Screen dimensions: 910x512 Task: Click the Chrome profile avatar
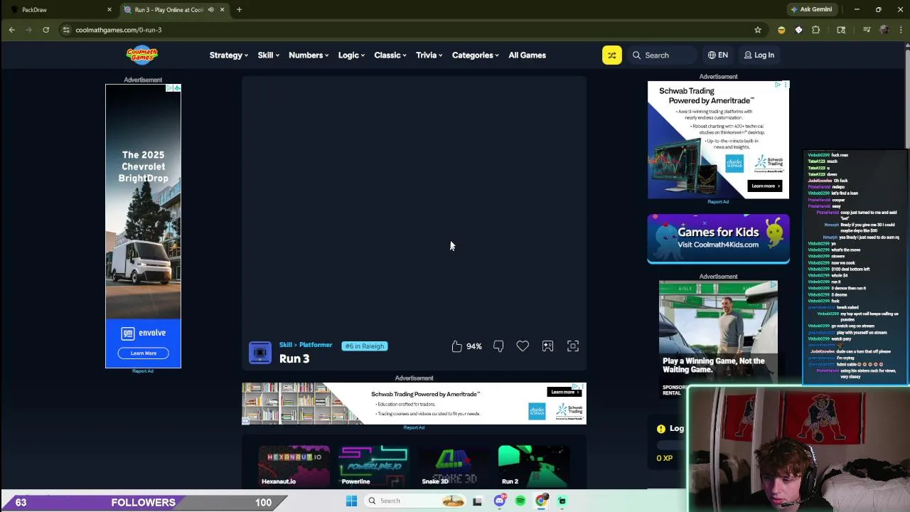(x=884, y=30)
